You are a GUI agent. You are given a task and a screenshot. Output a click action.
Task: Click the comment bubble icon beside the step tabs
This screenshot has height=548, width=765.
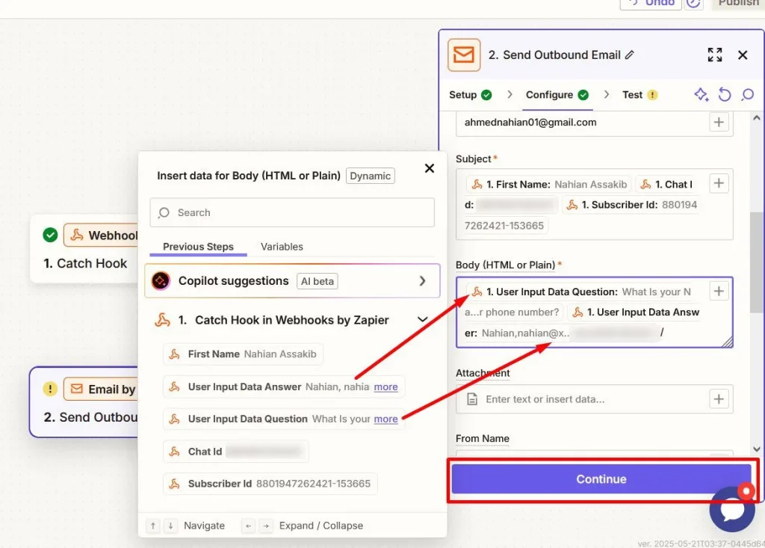coord(747,94)
